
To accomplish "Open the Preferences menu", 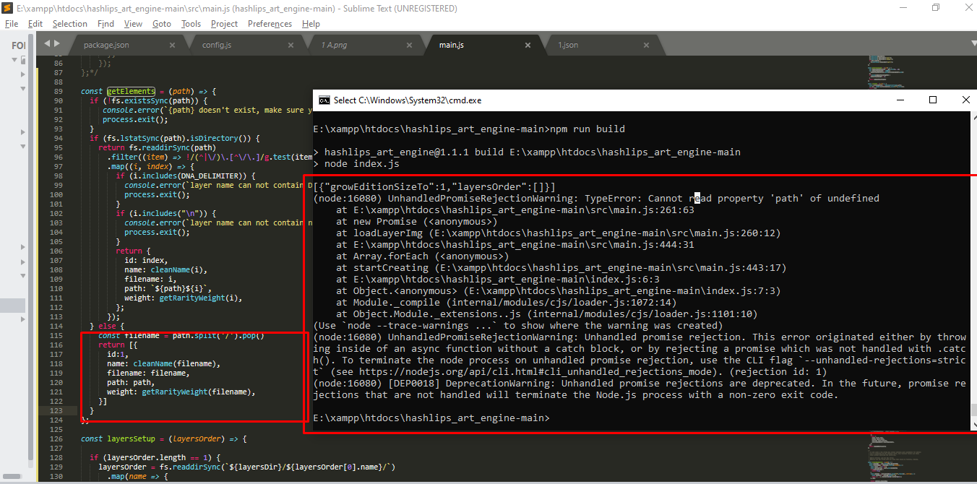I will (x=270, y=23).
